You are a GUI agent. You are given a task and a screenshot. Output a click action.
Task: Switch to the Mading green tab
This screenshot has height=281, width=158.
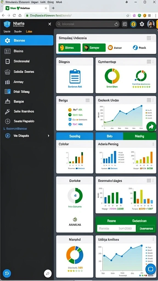(x=140, y=136)
